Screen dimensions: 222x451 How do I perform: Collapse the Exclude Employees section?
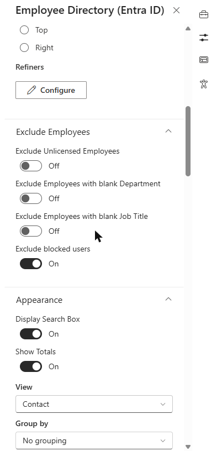(168, 131)
